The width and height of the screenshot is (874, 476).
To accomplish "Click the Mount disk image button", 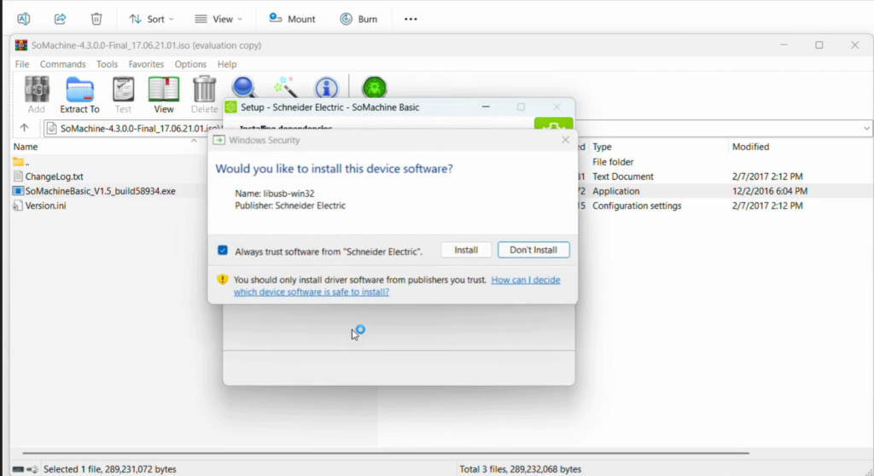I will (292, 19).
